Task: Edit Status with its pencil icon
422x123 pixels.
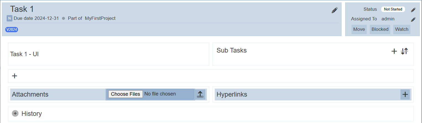Action: tap(413, 10)
